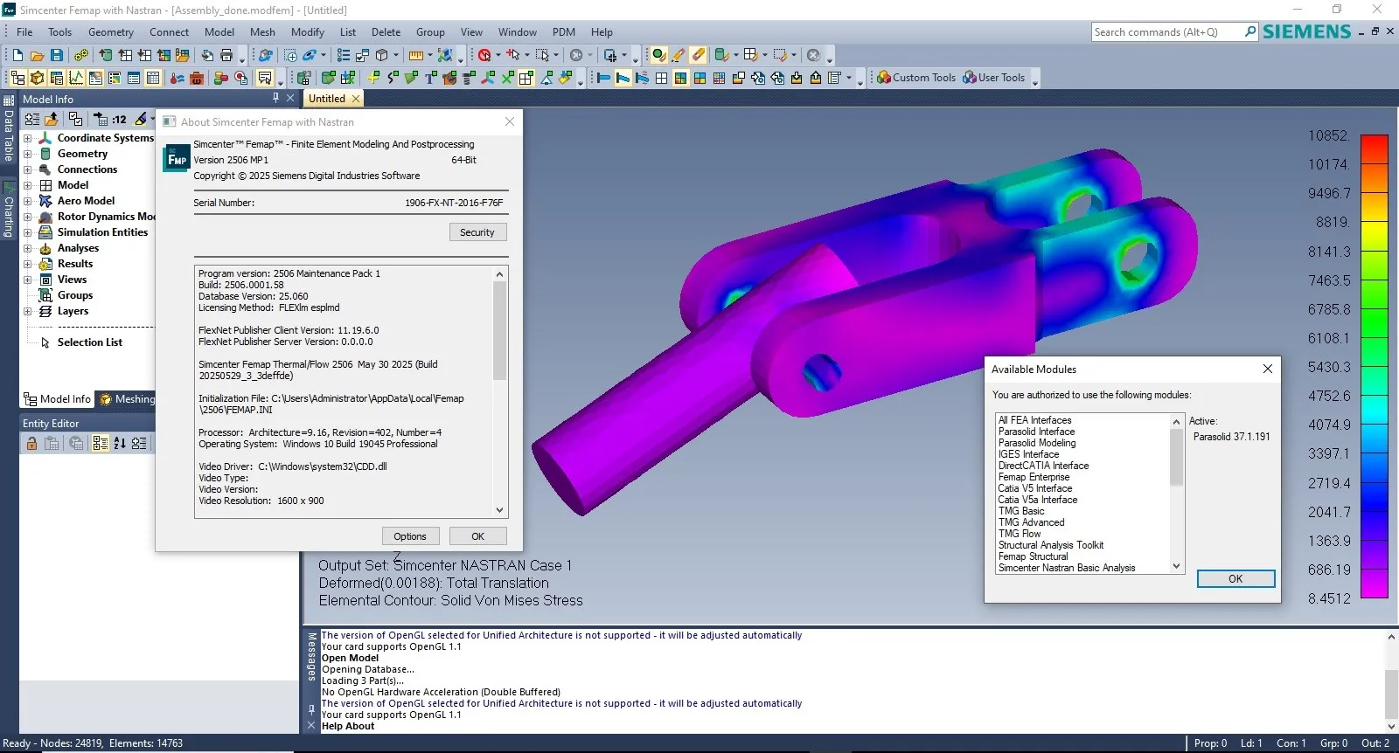
Task: Click the red no-selection cursor icon
Action: pyautogui.click(x=484, y=55)
